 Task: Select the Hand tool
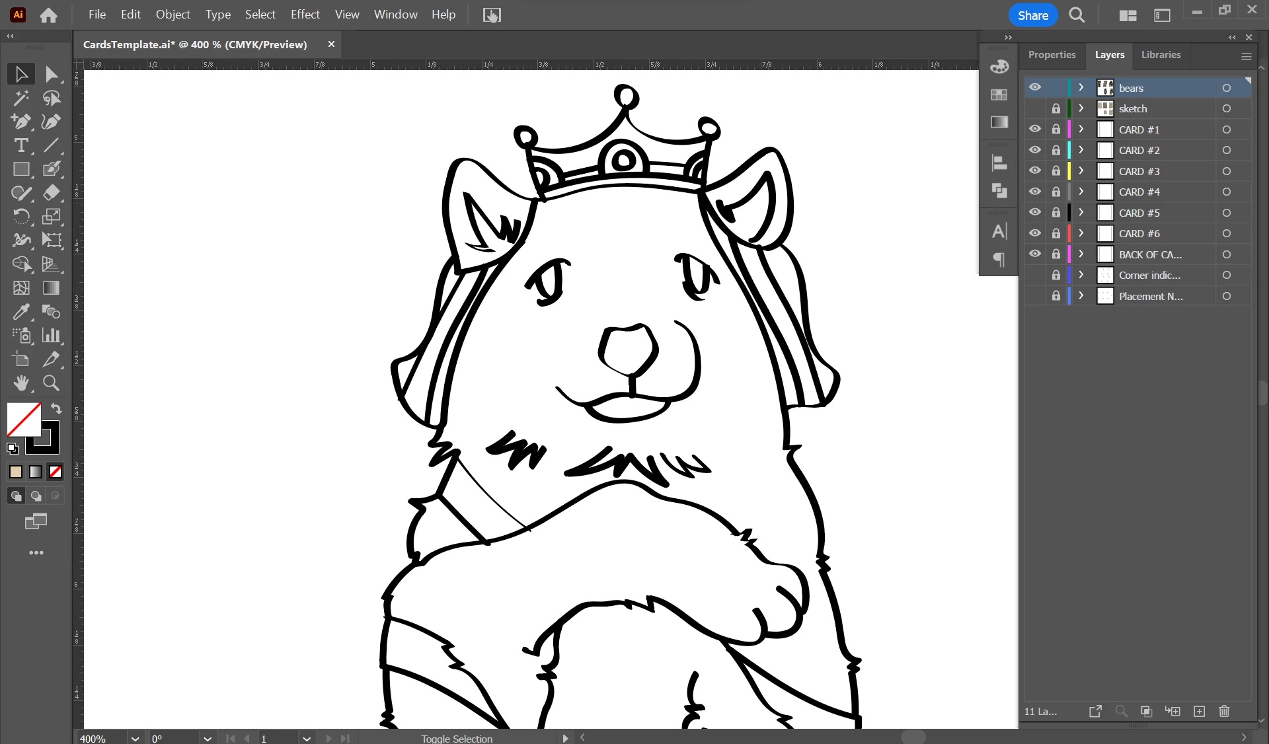[21, 383]
